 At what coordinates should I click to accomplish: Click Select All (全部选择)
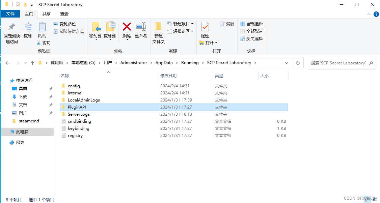251,24
